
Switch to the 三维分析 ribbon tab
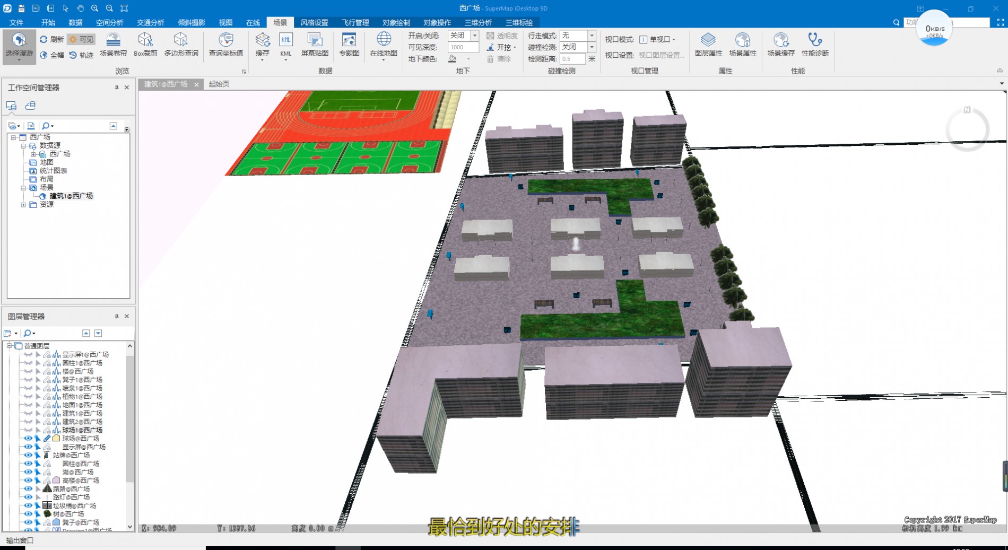click(478, 22)
